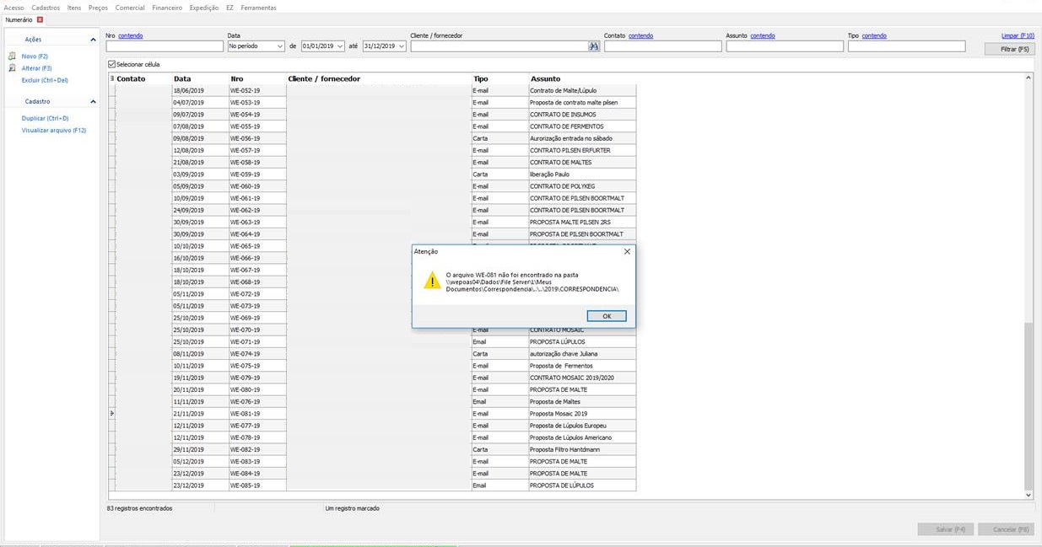
Task: Click the scroll up arrow of the grid
Action: [x=1028, y=78]
